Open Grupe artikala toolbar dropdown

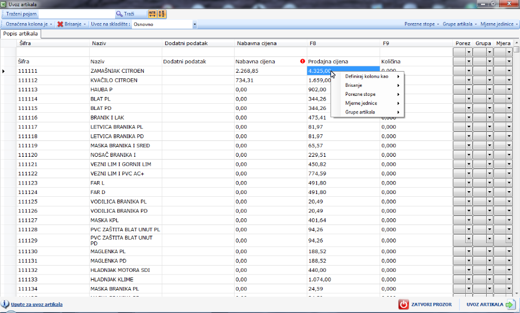460,24
